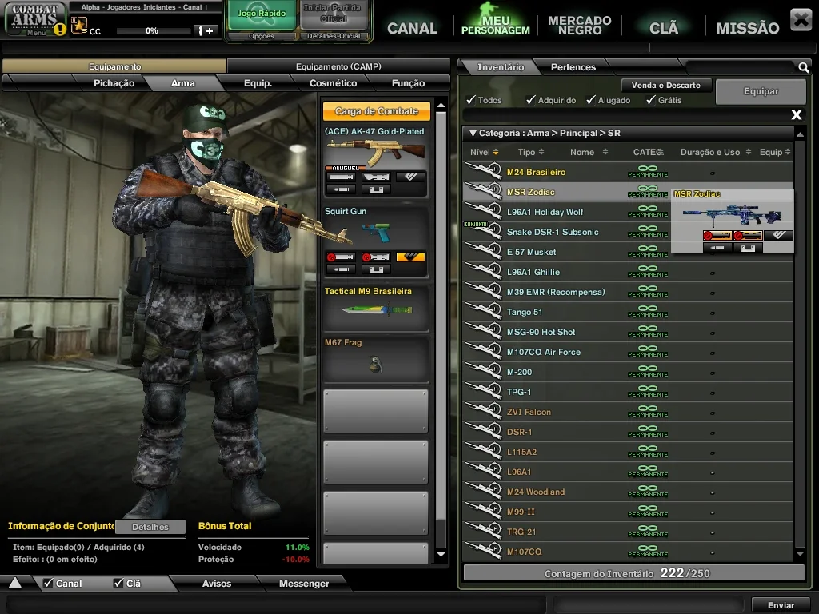
Task: Click the Carga de Combate button
Action: point(376,110)
